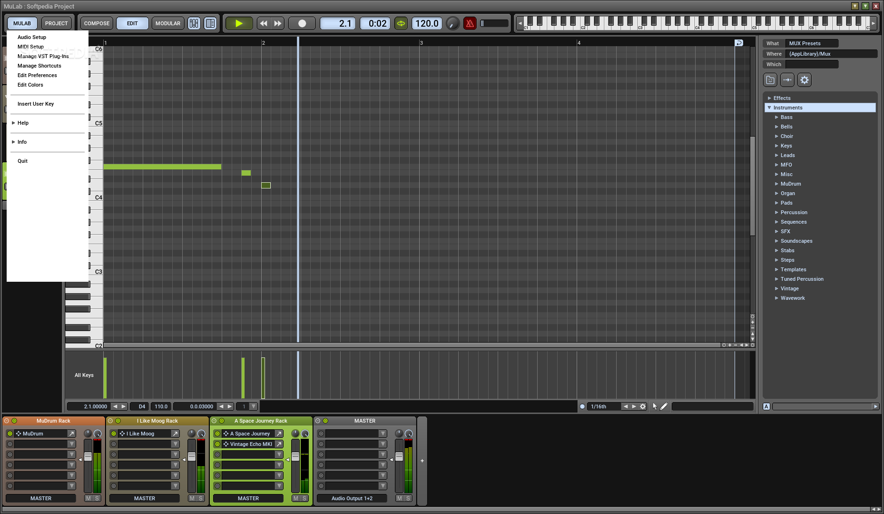This screenshot has height=514, width=884.
Task: Click the MUX Presets What field
Action: (812, 43)
